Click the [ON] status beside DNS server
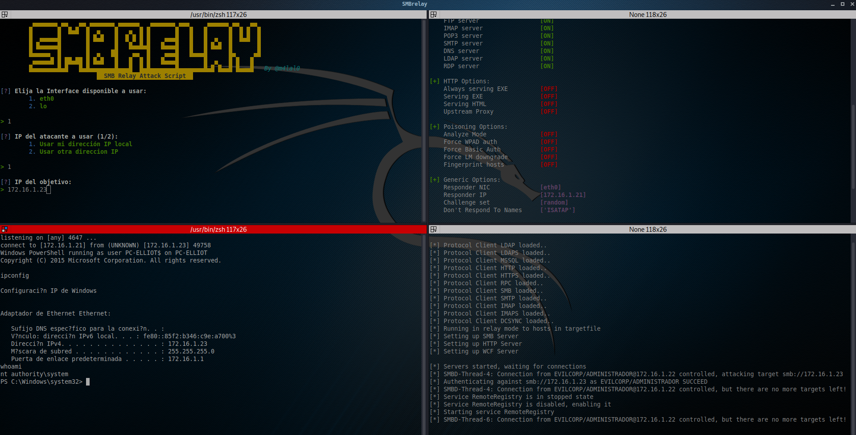Screen dimensions: 856x435 [547, 51]
